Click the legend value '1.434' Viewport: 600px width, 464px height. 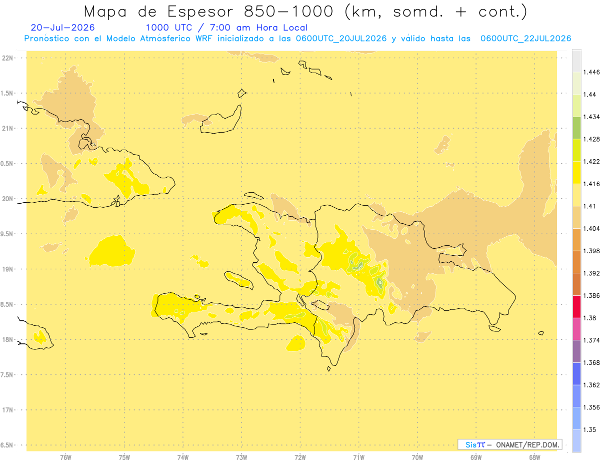point(591,117)
